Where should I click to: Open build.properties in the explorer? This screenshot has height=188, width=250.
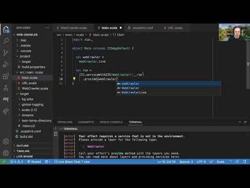33,67
